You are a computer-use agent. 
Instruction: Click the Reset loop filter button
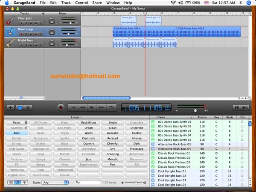17,122
